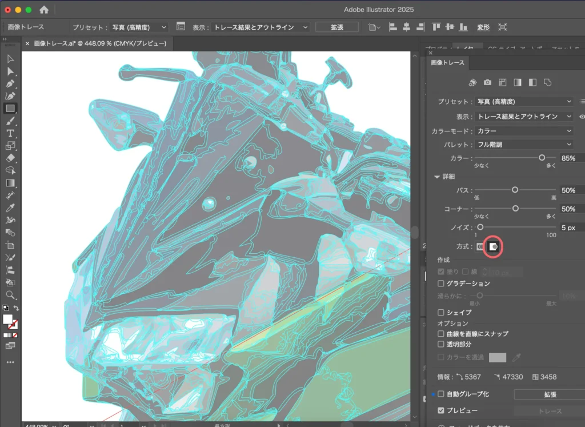Open the カラーモード dropdown
Screen dimensions: 585x427
point(524,131)
